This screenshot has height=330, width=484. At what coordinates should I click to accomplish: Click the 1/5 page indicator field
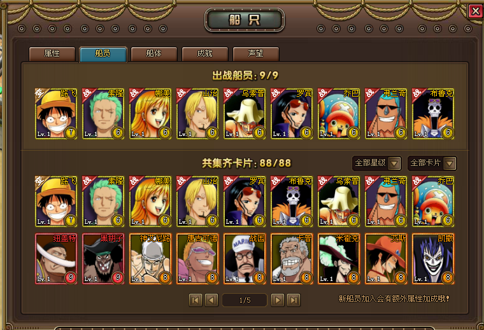(245, 300)
